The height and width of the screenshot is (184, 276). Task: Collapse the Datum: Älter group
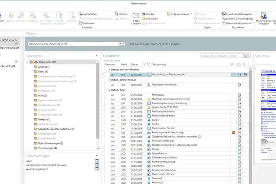point(109,90)
